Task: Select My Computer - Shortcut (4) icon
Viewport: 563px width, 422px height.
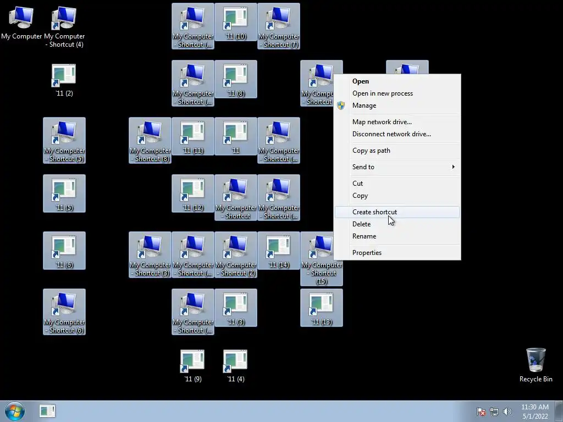Action: pos(64,27)
